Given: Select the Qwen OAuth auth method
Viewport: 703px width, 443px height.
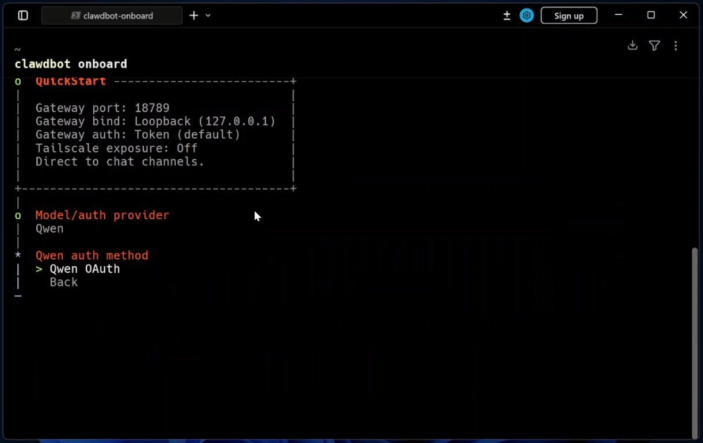Looking at the screenshot, I should click(x=85, y=269).
